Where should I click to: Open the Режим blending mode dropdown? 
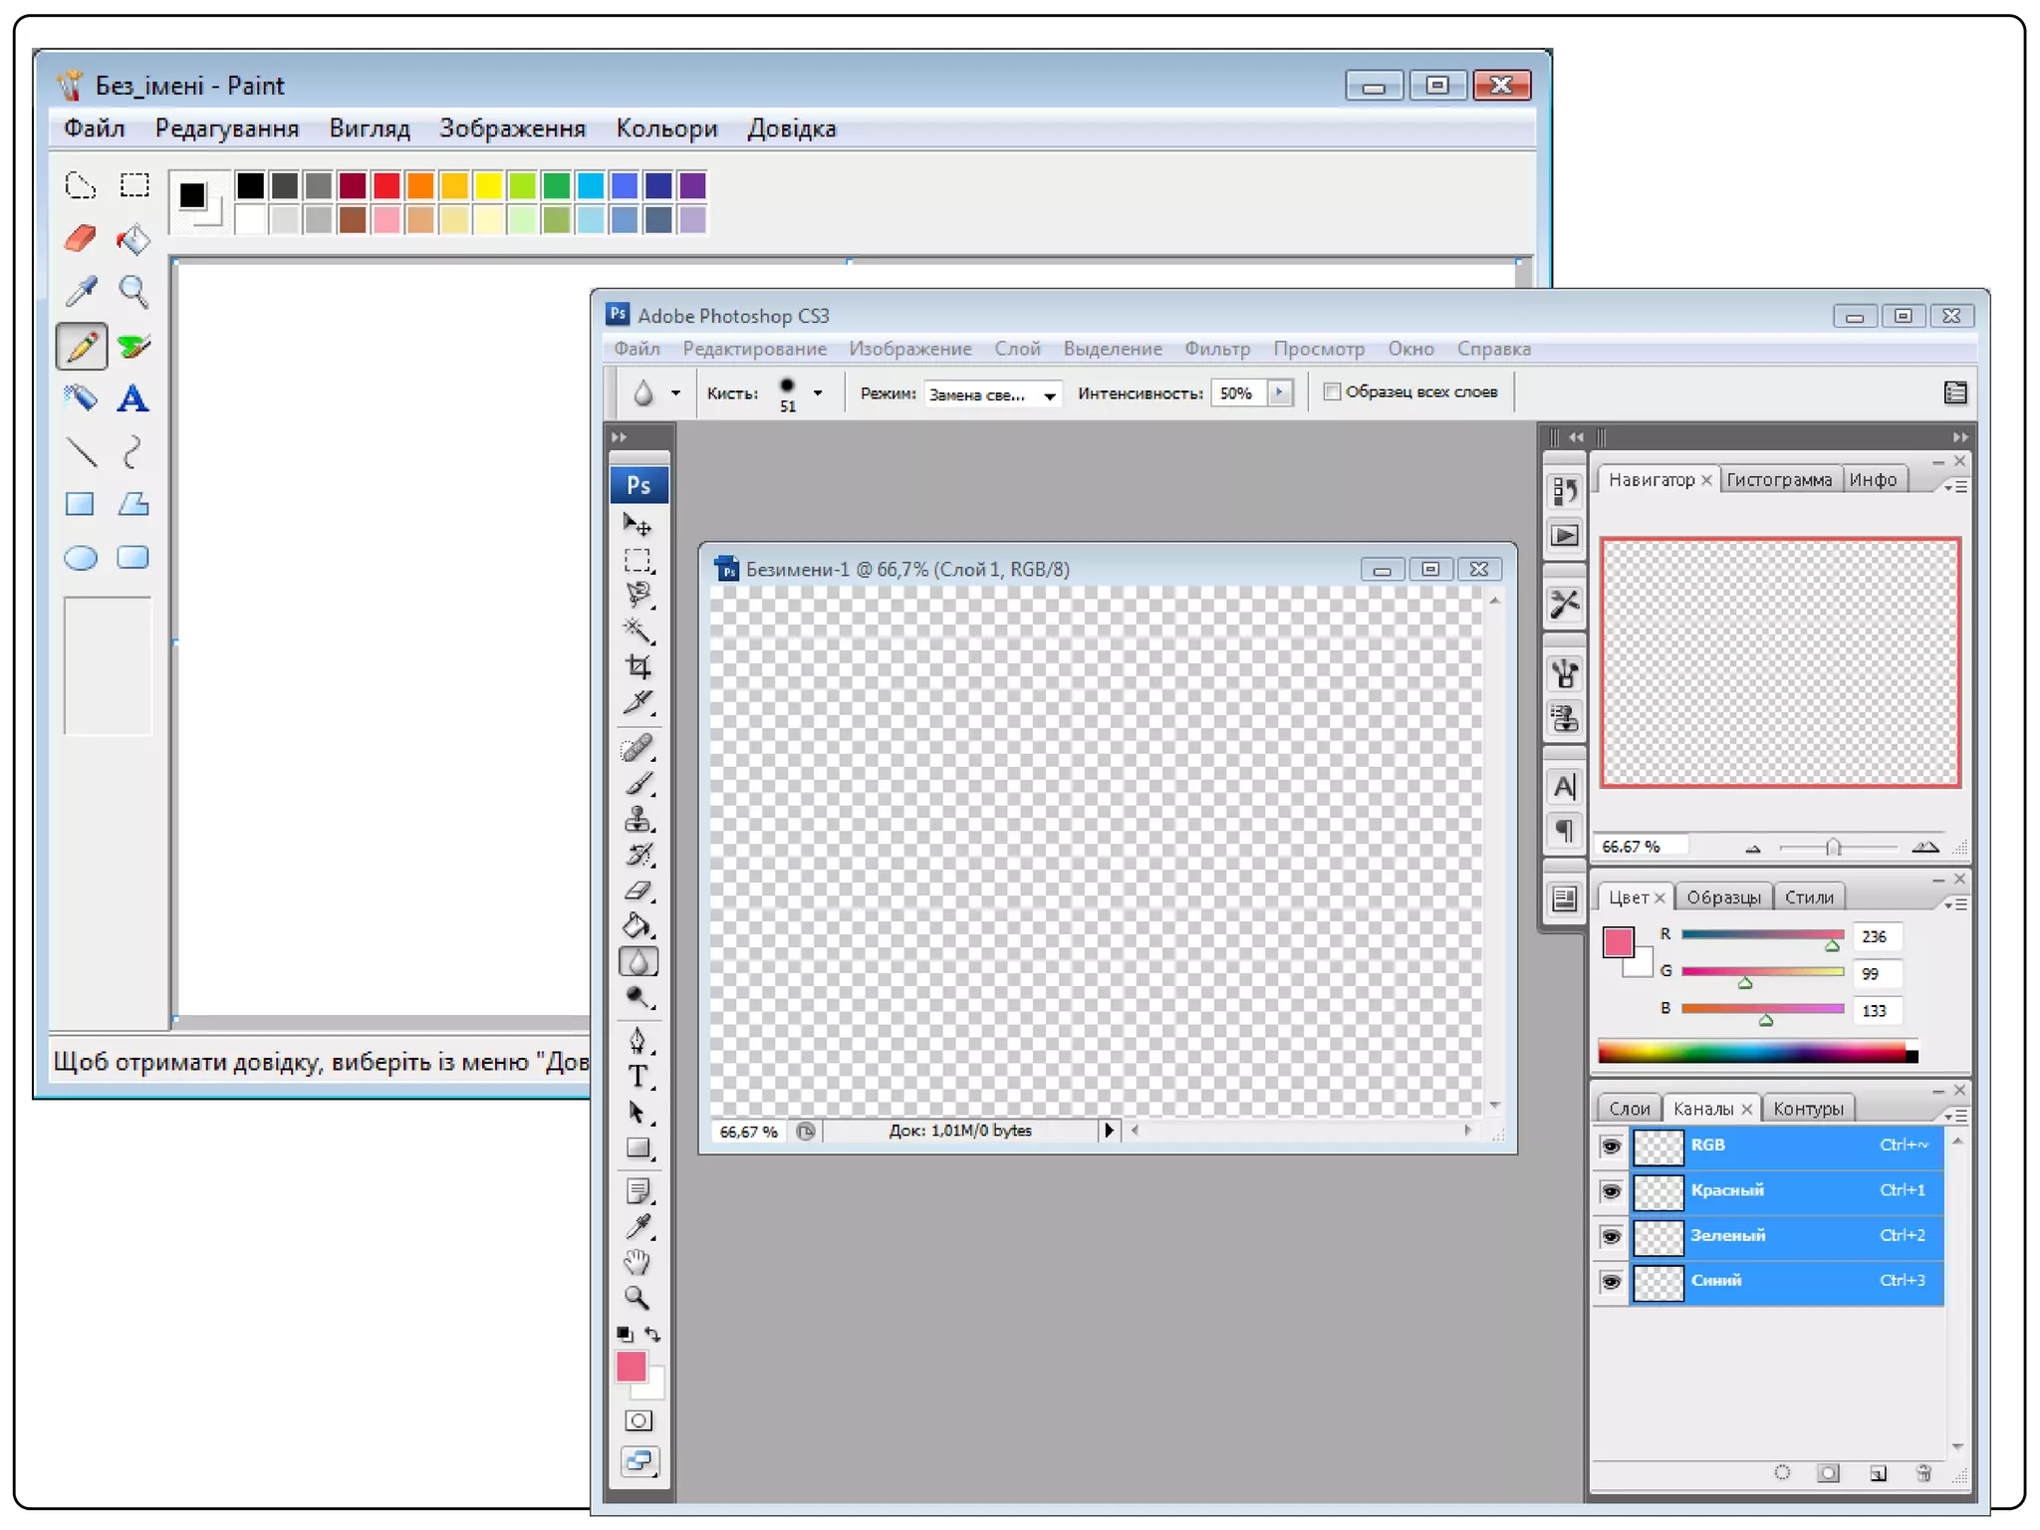click(992, 394)
